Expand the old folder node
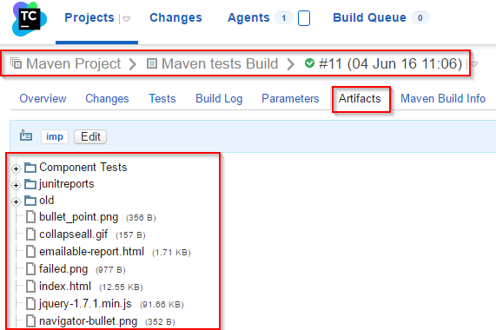This screenshot has height=330, width=496. [x=16, y=201]
